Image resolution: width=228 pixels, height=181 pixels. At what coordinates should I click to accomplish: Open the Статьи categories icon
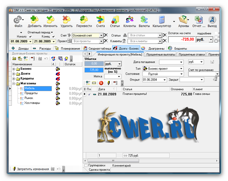(x=115, y=20)
